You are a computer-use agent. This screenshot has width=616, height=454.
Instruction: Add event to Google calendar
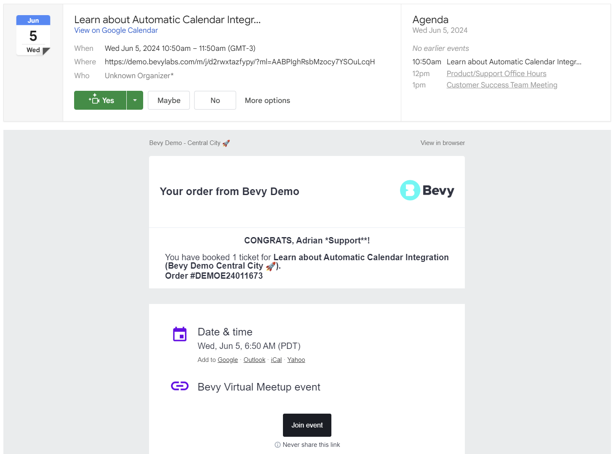pyautogui.click(x=228, y=360)
